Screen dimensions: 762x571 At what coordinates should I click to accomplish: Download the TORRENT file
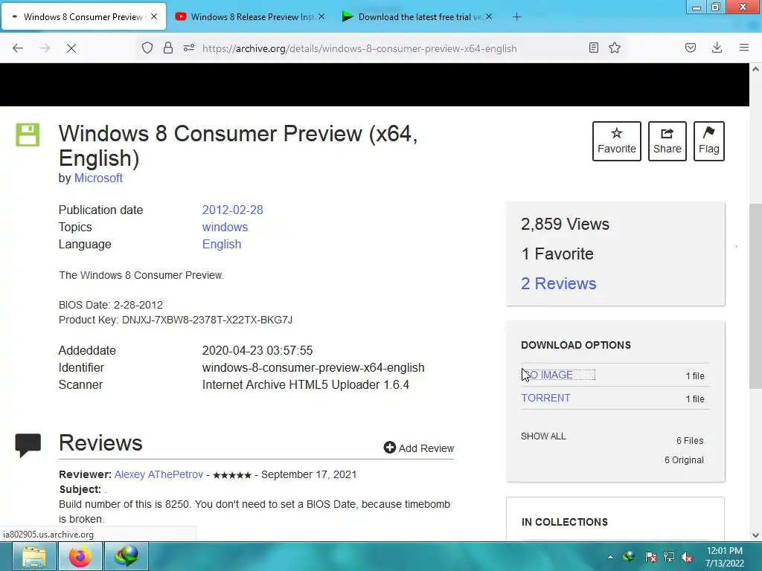[545, 398]
